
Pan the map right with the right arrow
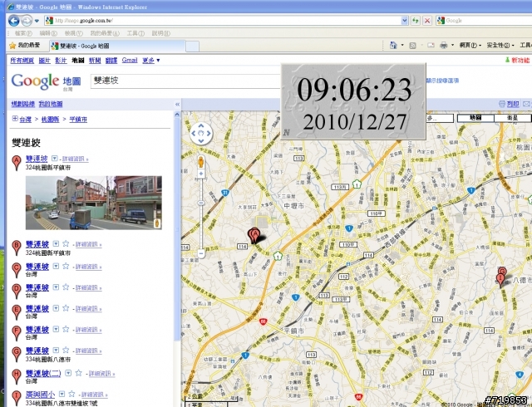click(x=209, y=134)
